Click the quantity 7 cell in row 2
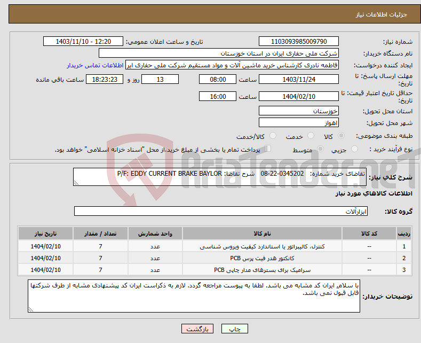 click(100, 258)
